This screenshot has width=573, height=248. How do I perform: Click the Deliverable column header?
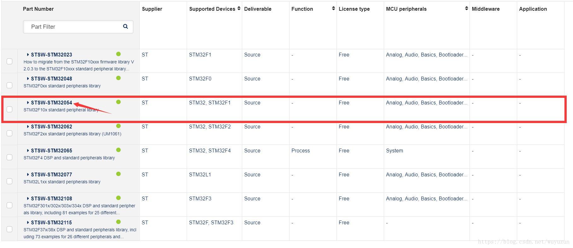coord(258,9)
